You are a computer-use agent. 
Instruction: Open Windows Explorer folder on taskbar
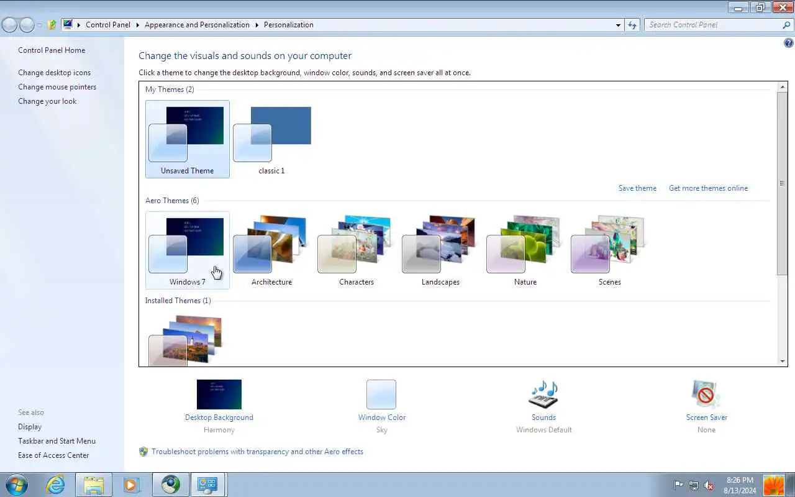(94, 485)
